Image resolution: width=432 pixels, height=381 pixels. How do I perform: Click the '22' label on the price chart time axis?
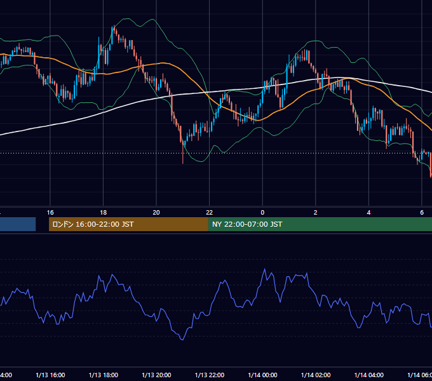[x=210, y=213]
